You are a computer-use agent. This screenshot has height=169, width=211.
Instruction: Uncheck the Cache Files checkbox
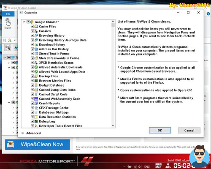pos(32,26)
